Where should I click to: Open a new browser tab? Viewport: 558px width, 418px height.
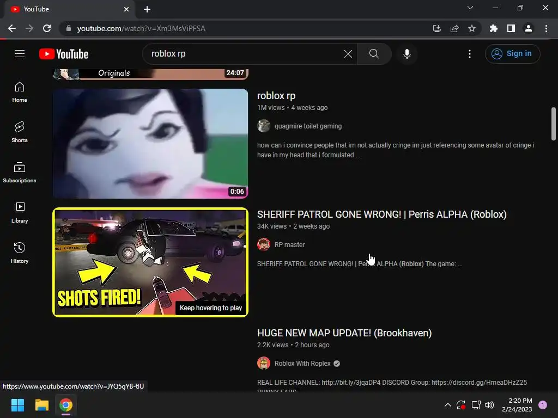147,9
